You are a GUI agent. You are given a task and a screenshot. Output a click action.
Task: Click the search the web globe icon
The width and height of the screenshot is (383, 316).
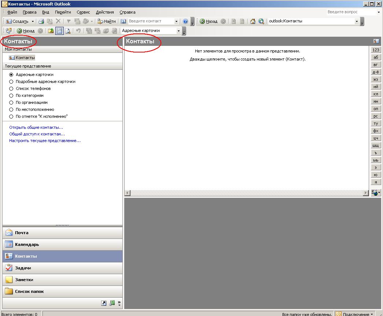tap(261, 21)
